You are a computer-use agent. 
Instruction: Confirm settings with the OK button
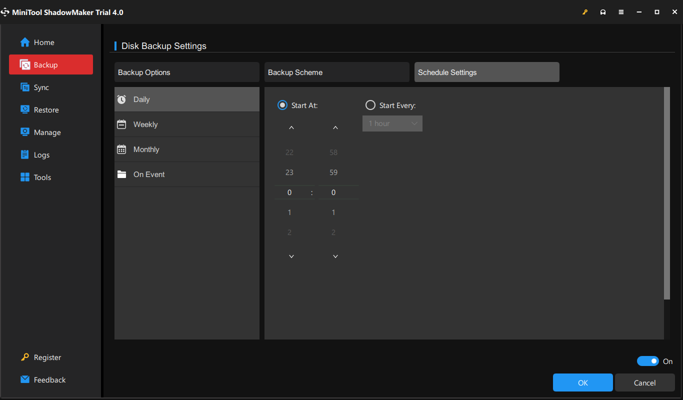click(x=582, y=382)
